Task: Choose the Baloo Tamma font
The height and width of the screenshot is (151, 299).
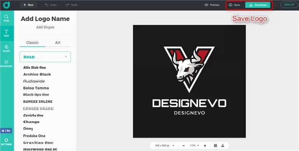Action: coord(36,88)
